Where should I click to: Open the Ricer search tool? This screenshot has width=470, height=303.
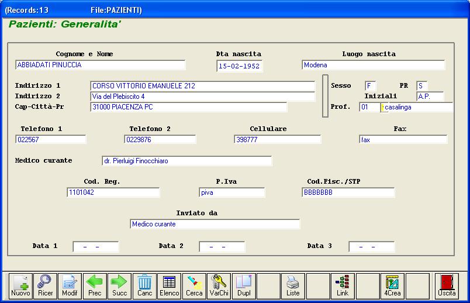point(45,286)
